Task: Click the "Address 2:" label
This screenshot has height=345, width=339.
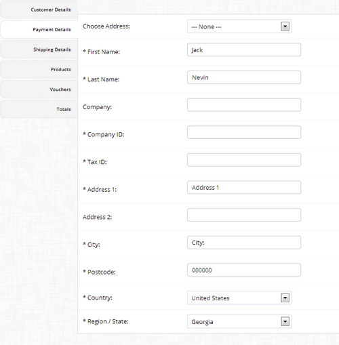Action: point(97,217)
